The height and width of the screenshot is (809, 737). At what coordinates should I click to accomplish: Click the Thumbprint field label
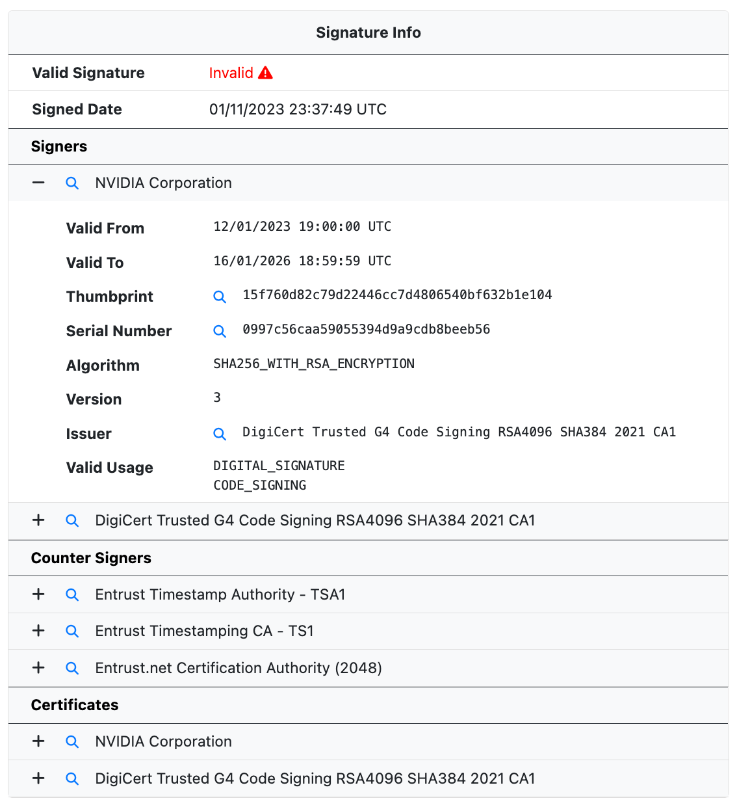tap(110, 297)
